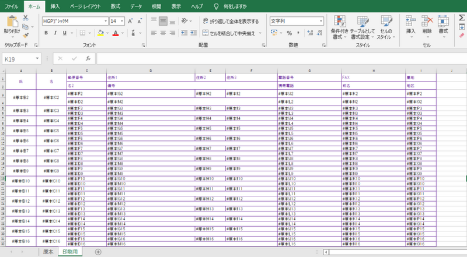Switch to 数式 tab
Image resolution: width=467 pixels, height=257 pixels.
click(115, 6)
